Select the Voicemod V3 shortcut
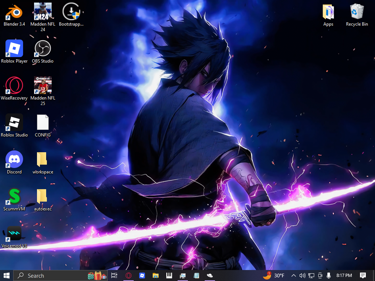The width and height of the screenshot is (375, 281). pyautogui.click(x=14, y=237)
